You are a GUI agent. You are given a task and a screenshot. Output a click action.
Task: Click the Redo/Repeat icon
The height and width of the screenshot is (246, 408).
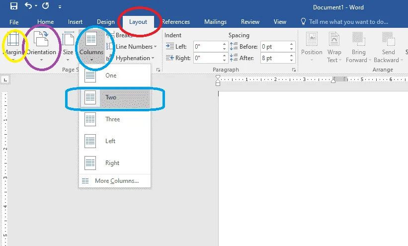[x=46, y=6]
